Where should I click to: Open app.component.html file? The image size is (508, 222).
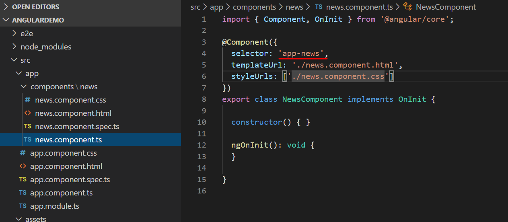66,166
